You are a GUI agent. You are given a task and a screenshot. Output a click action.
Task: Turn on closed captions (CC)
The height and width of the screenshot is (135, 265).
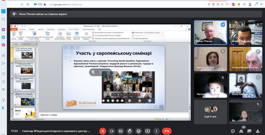(x=121, y=131)
